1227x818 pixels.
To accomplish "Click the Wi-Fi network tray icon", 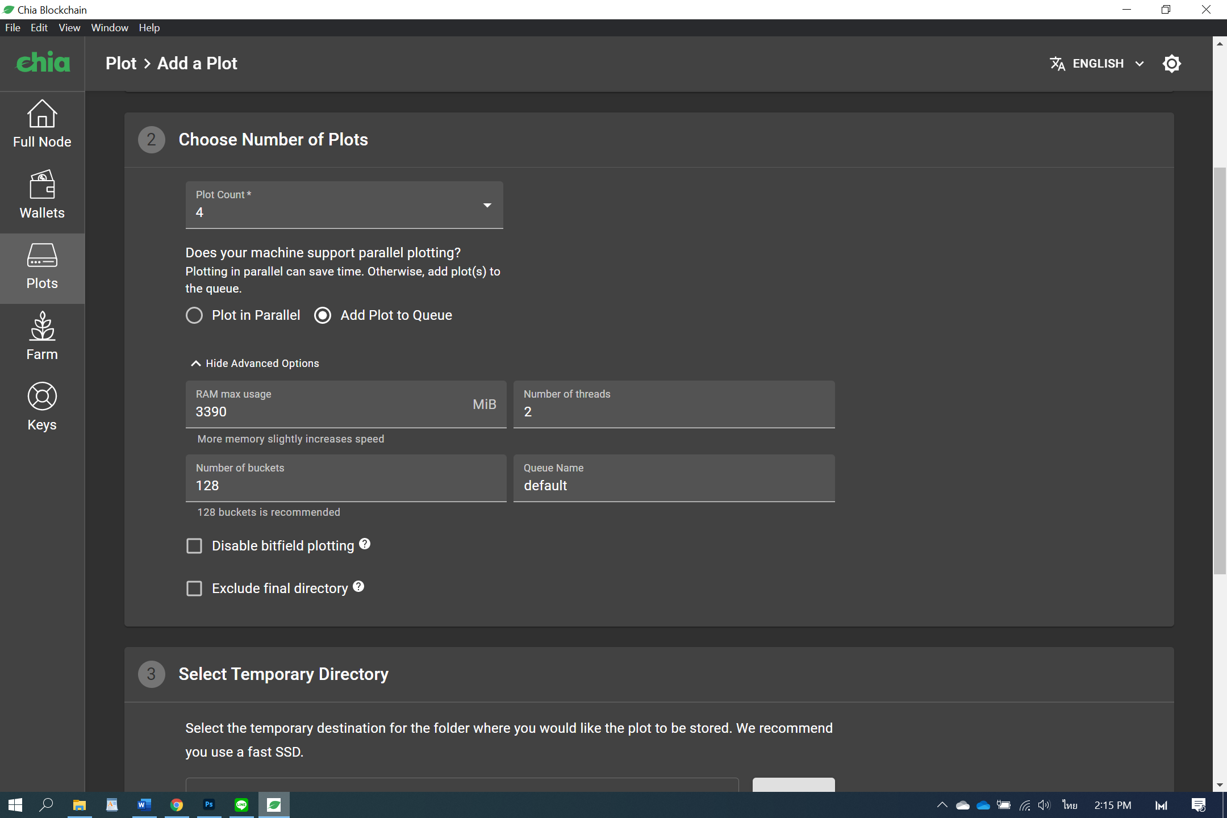I will pyautogui.click(x=1025, y=805).
